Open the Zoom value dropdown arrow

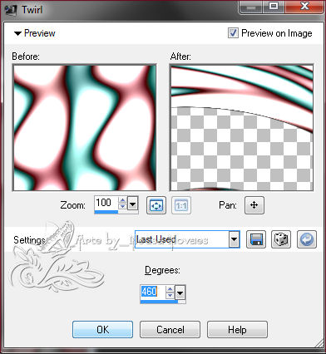(133, 204)
